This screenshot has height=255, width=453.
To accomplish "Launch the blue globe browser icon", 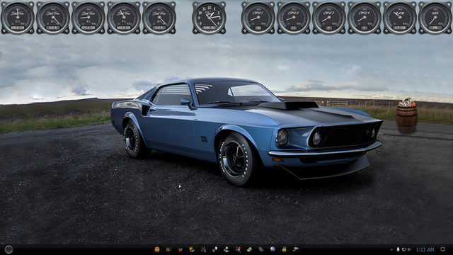I will point(273,249).
